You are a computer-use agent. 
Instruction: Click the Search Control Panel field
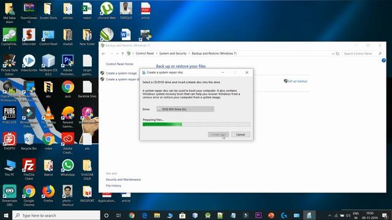362,53
